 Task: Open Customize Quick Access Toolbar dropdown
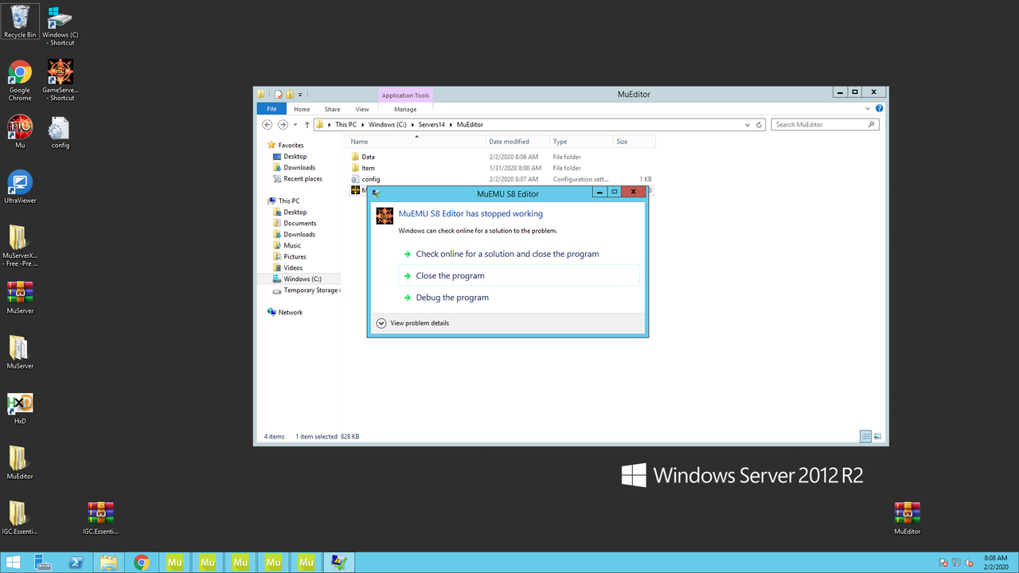301,94
